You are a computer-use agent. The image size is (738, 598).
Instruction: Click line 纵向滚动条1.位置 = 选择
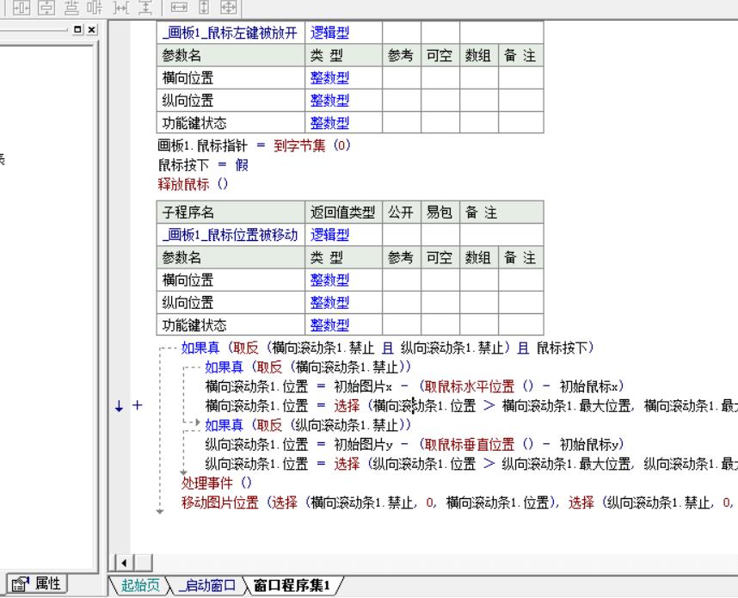(x=471, y=464)
